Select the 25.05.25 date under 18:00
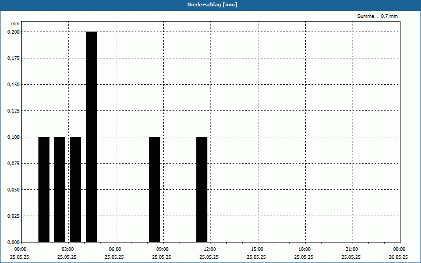421x263 pixels. pyautogui.click(x=304, y=257)
